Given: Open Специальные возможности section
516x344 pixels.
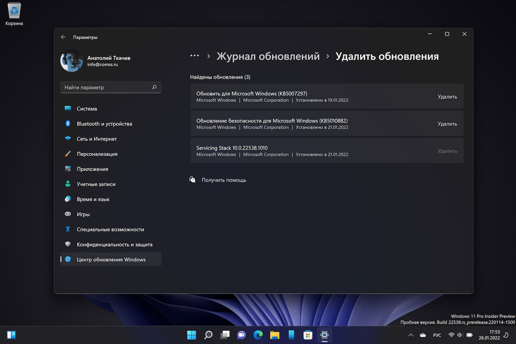Looking at the screenshot, I should [x=111, y=229].
